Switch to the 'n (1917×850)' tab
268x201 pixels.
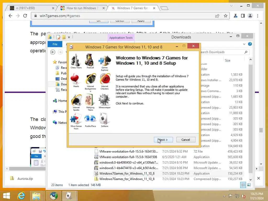(31, 8)
